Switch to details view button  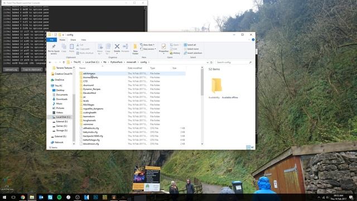(248, 147)
